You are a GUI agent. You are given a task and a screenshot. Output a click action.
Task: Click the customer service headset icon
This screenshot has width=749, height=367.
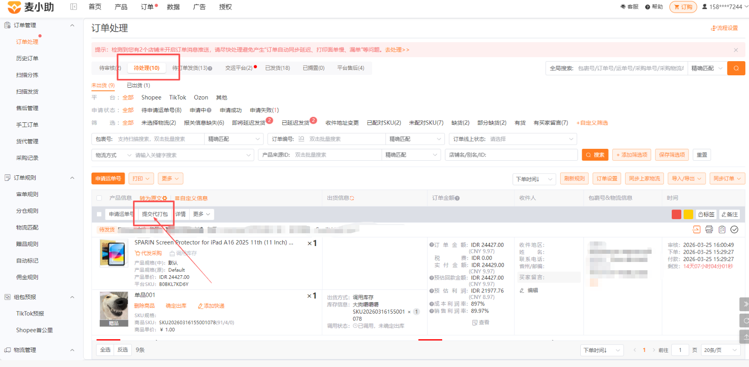(x=623, y=7)
